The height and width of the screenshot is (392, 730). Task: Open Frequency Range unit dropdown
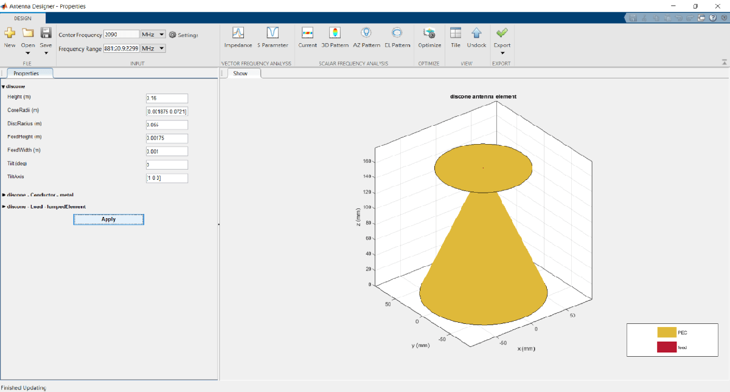[x=153, y=48]
